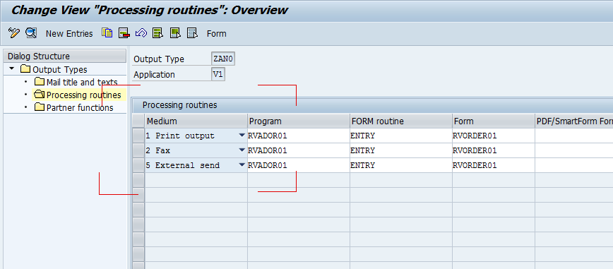The width and height of the screenshot is (613, 269).
Task: Select the row selector for Fax
Action: click(138, 150)
